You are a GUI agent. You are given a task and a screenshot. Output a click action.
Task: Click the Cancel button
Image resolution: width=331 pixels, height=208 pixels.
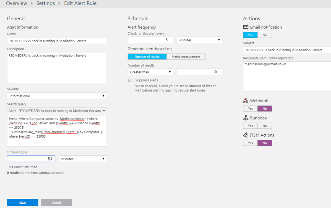[x=56, y=203]
